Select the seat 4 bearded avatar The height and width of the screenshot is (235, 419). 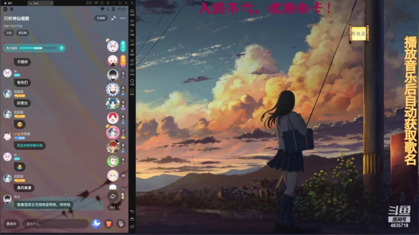coord(113,90)
